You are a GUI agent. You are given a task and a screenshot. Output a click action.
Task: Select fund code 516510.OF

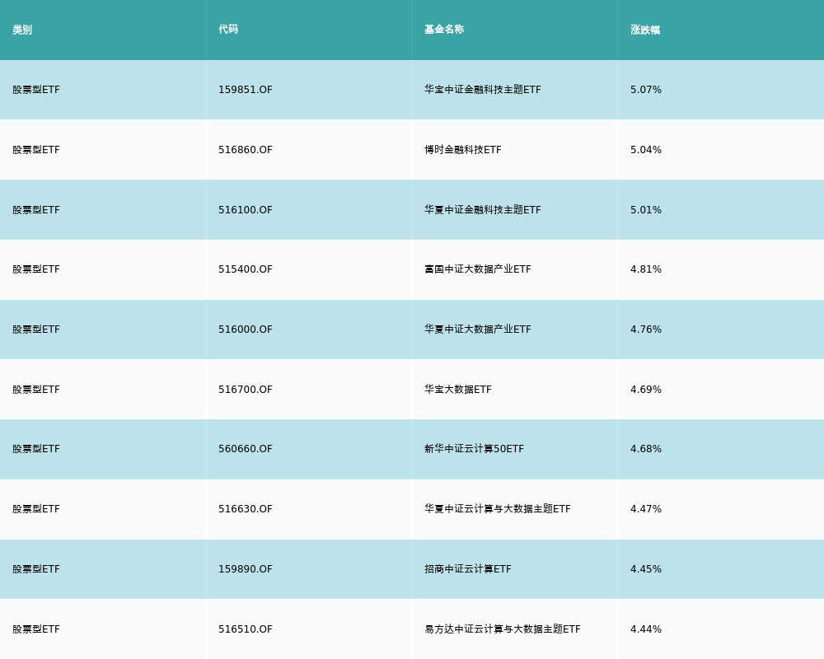click(x=246, y=629)
